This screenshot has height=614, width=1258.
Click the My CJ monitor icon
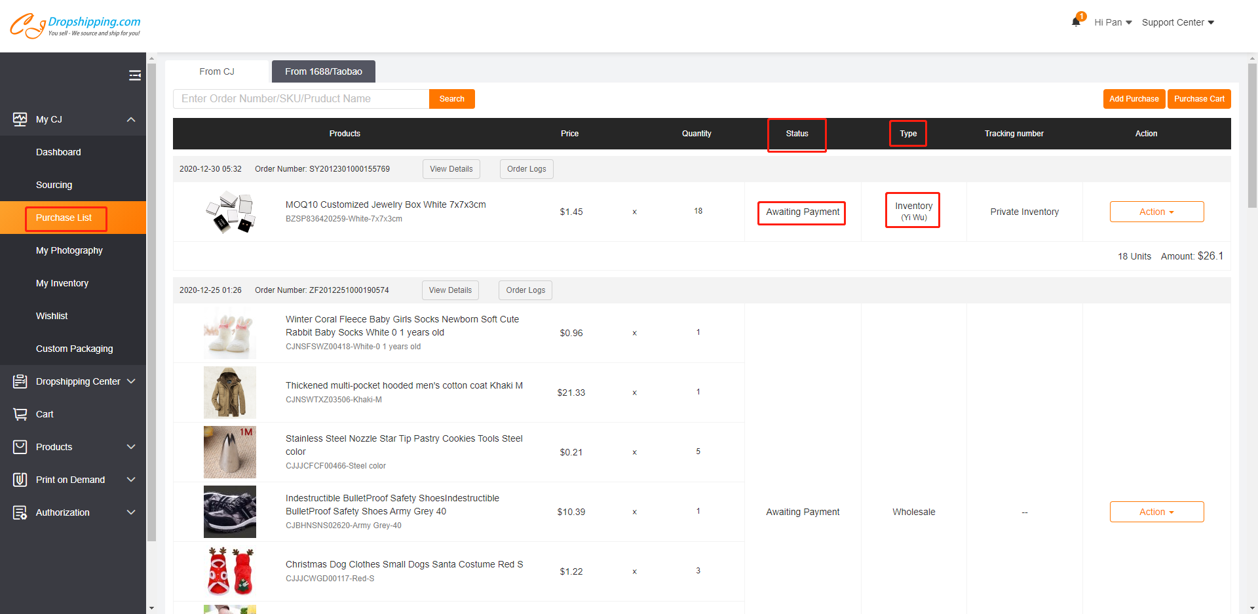[20, 119]
